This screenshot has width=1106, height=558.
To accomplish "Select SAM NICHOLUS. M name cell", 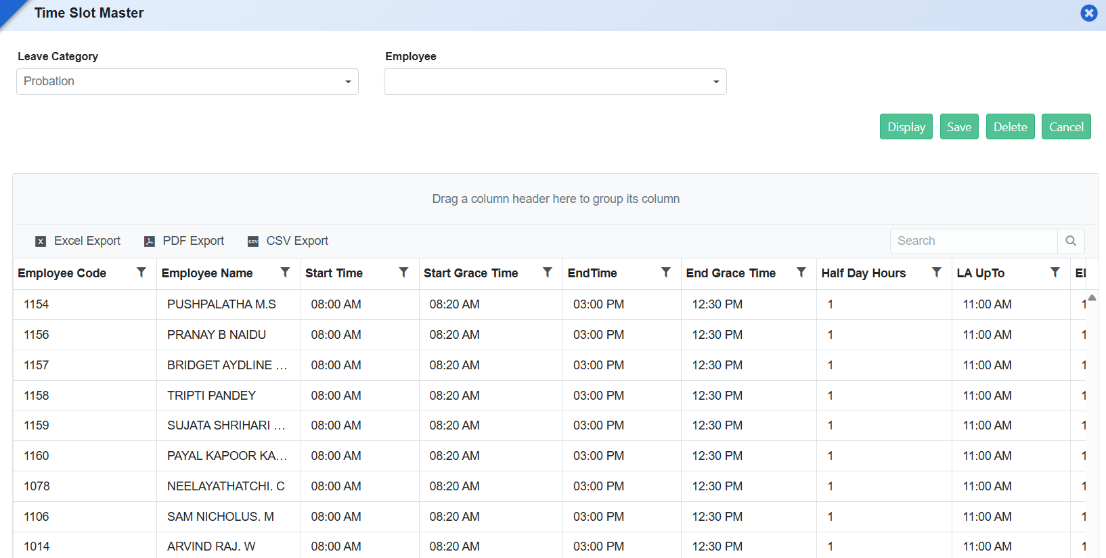I will 229,517.
